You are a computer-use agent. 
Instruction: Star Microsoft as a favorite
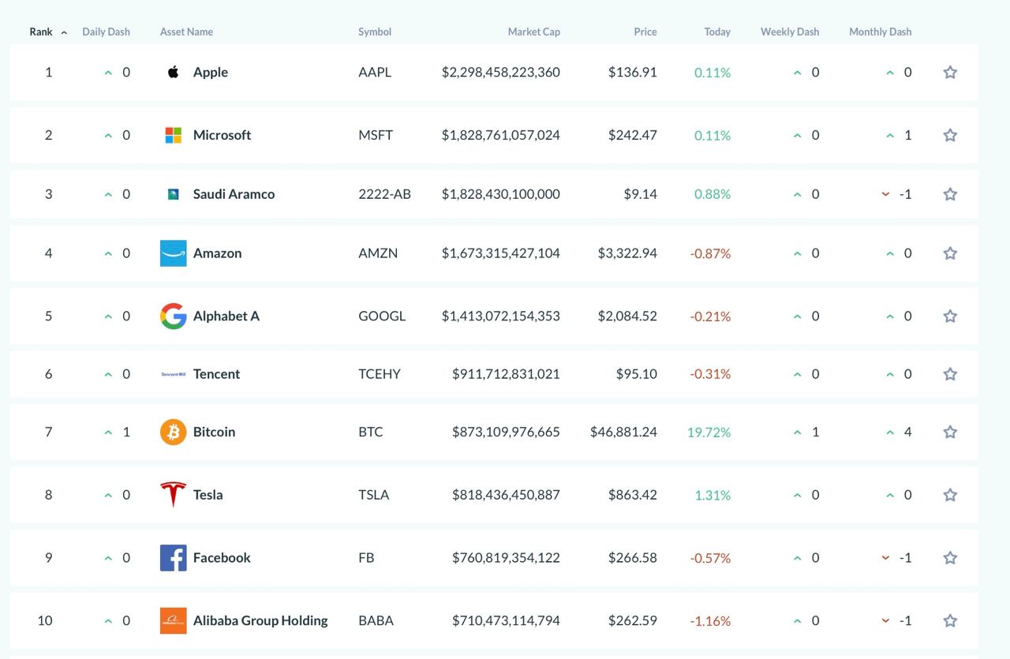[950, 135]
